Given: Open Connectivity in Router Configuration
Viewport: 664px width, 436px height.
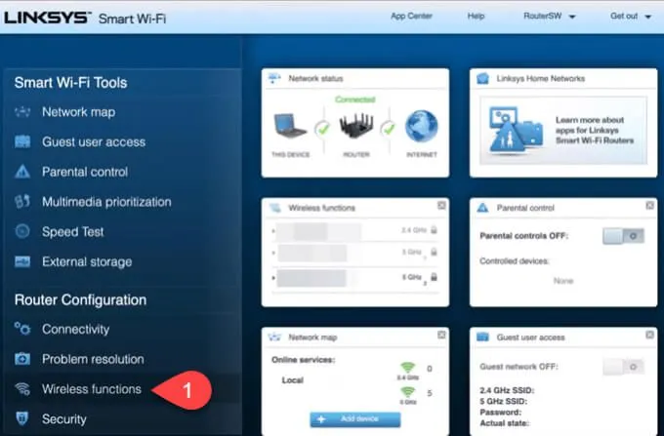Looking at the screenshot, I should click(x=75, y=329).
